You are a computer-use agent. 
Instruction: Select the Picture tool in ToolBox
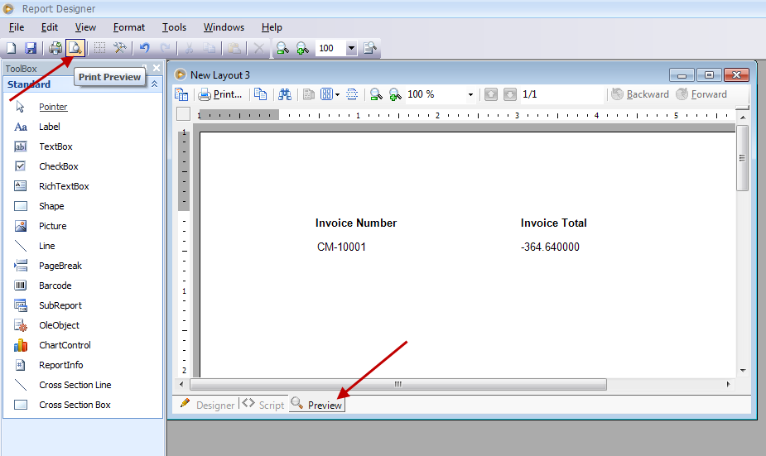click(52, 226)
